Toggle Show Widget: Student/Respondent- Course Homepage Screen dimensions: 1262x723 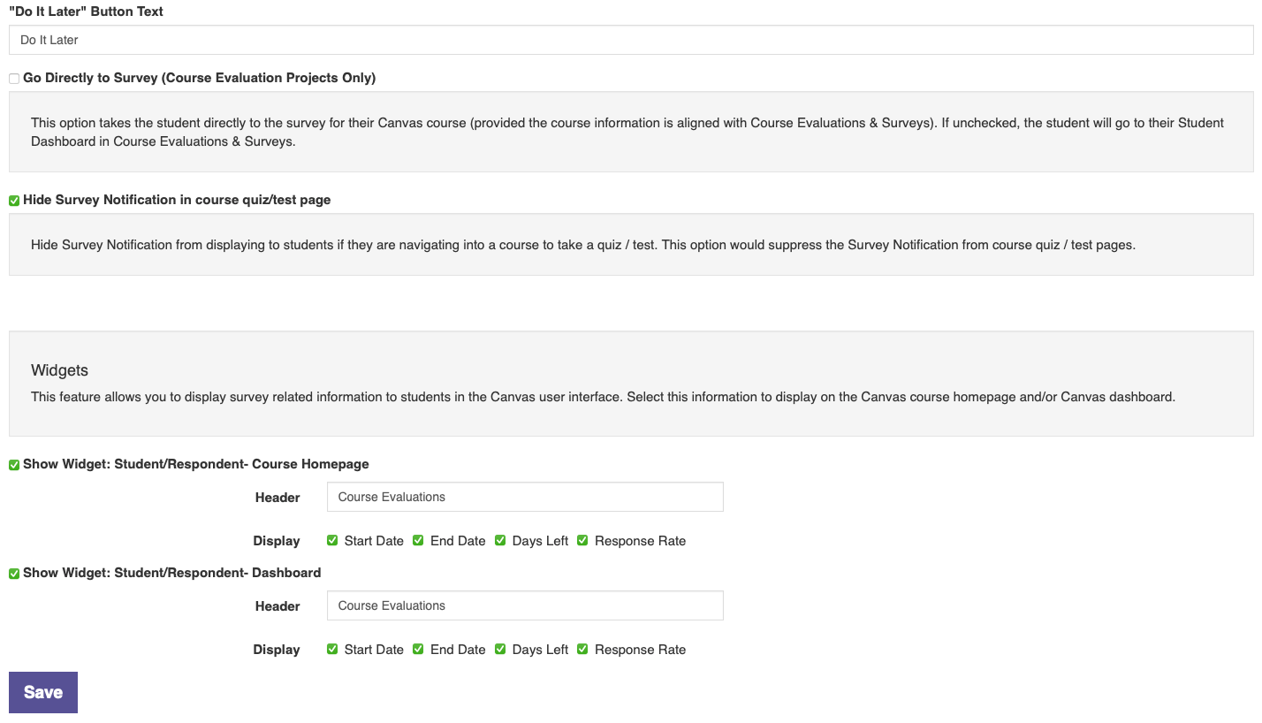[13, 463]
